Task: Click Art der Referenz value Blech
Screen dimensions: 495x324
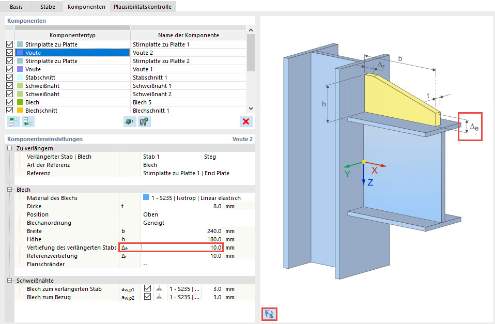Action: 150,165
